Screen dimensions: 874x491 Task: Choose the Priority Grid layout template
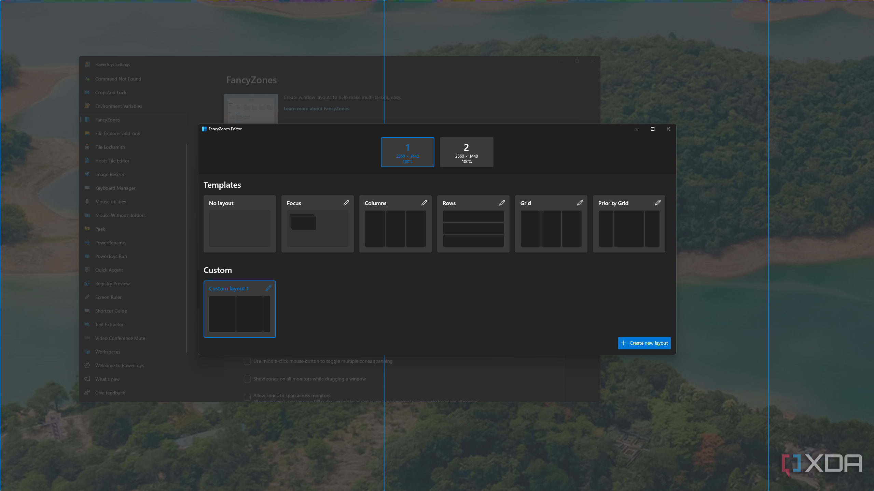coord(629,224)
